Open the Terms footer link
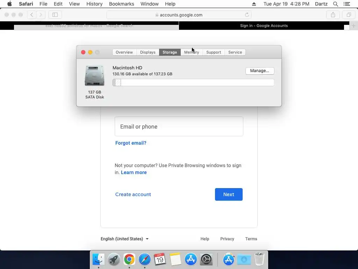The width and height of the screenshot is (358, 269). click(251, 239)
